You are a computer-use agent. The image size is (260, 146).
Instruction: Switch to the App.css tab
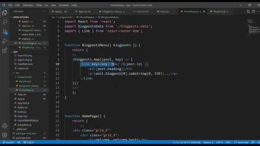pos(84,11)
